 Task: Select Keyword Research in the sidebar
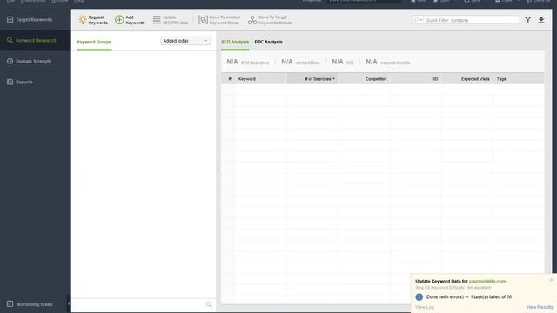pyautogui.click(x=31, y=41)
